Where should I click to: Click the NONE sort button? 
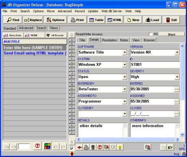click(x=34, y=35)
